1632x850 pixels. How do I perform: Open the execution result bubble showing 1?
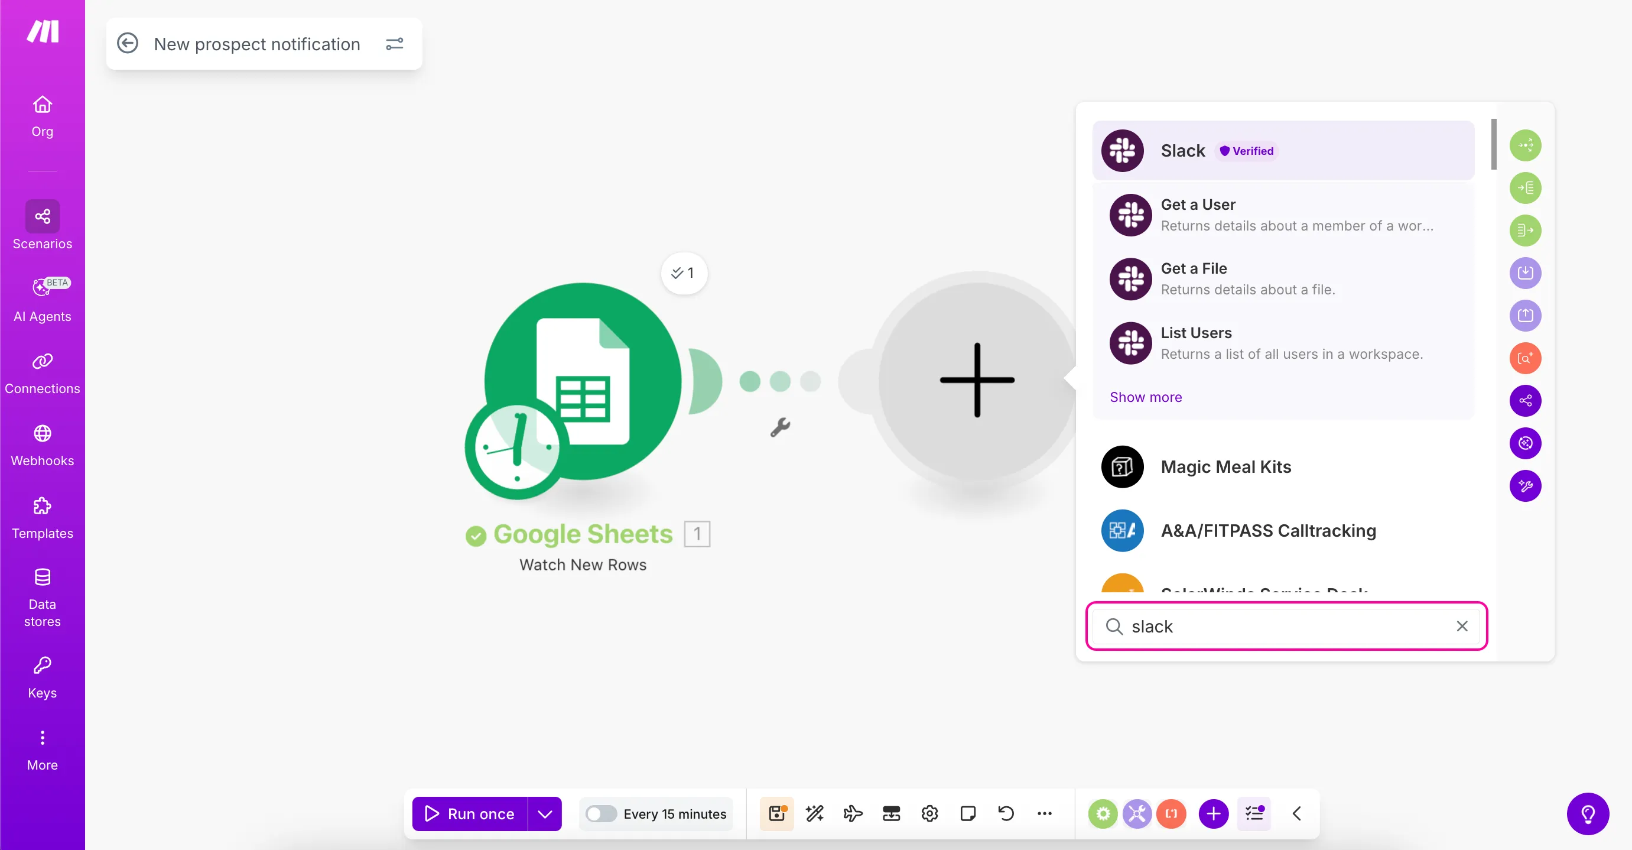pos(684,273)
